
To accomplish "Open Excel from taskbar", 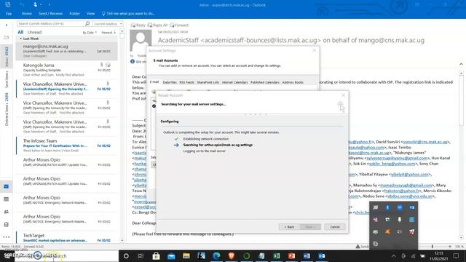I will point(277,255).
